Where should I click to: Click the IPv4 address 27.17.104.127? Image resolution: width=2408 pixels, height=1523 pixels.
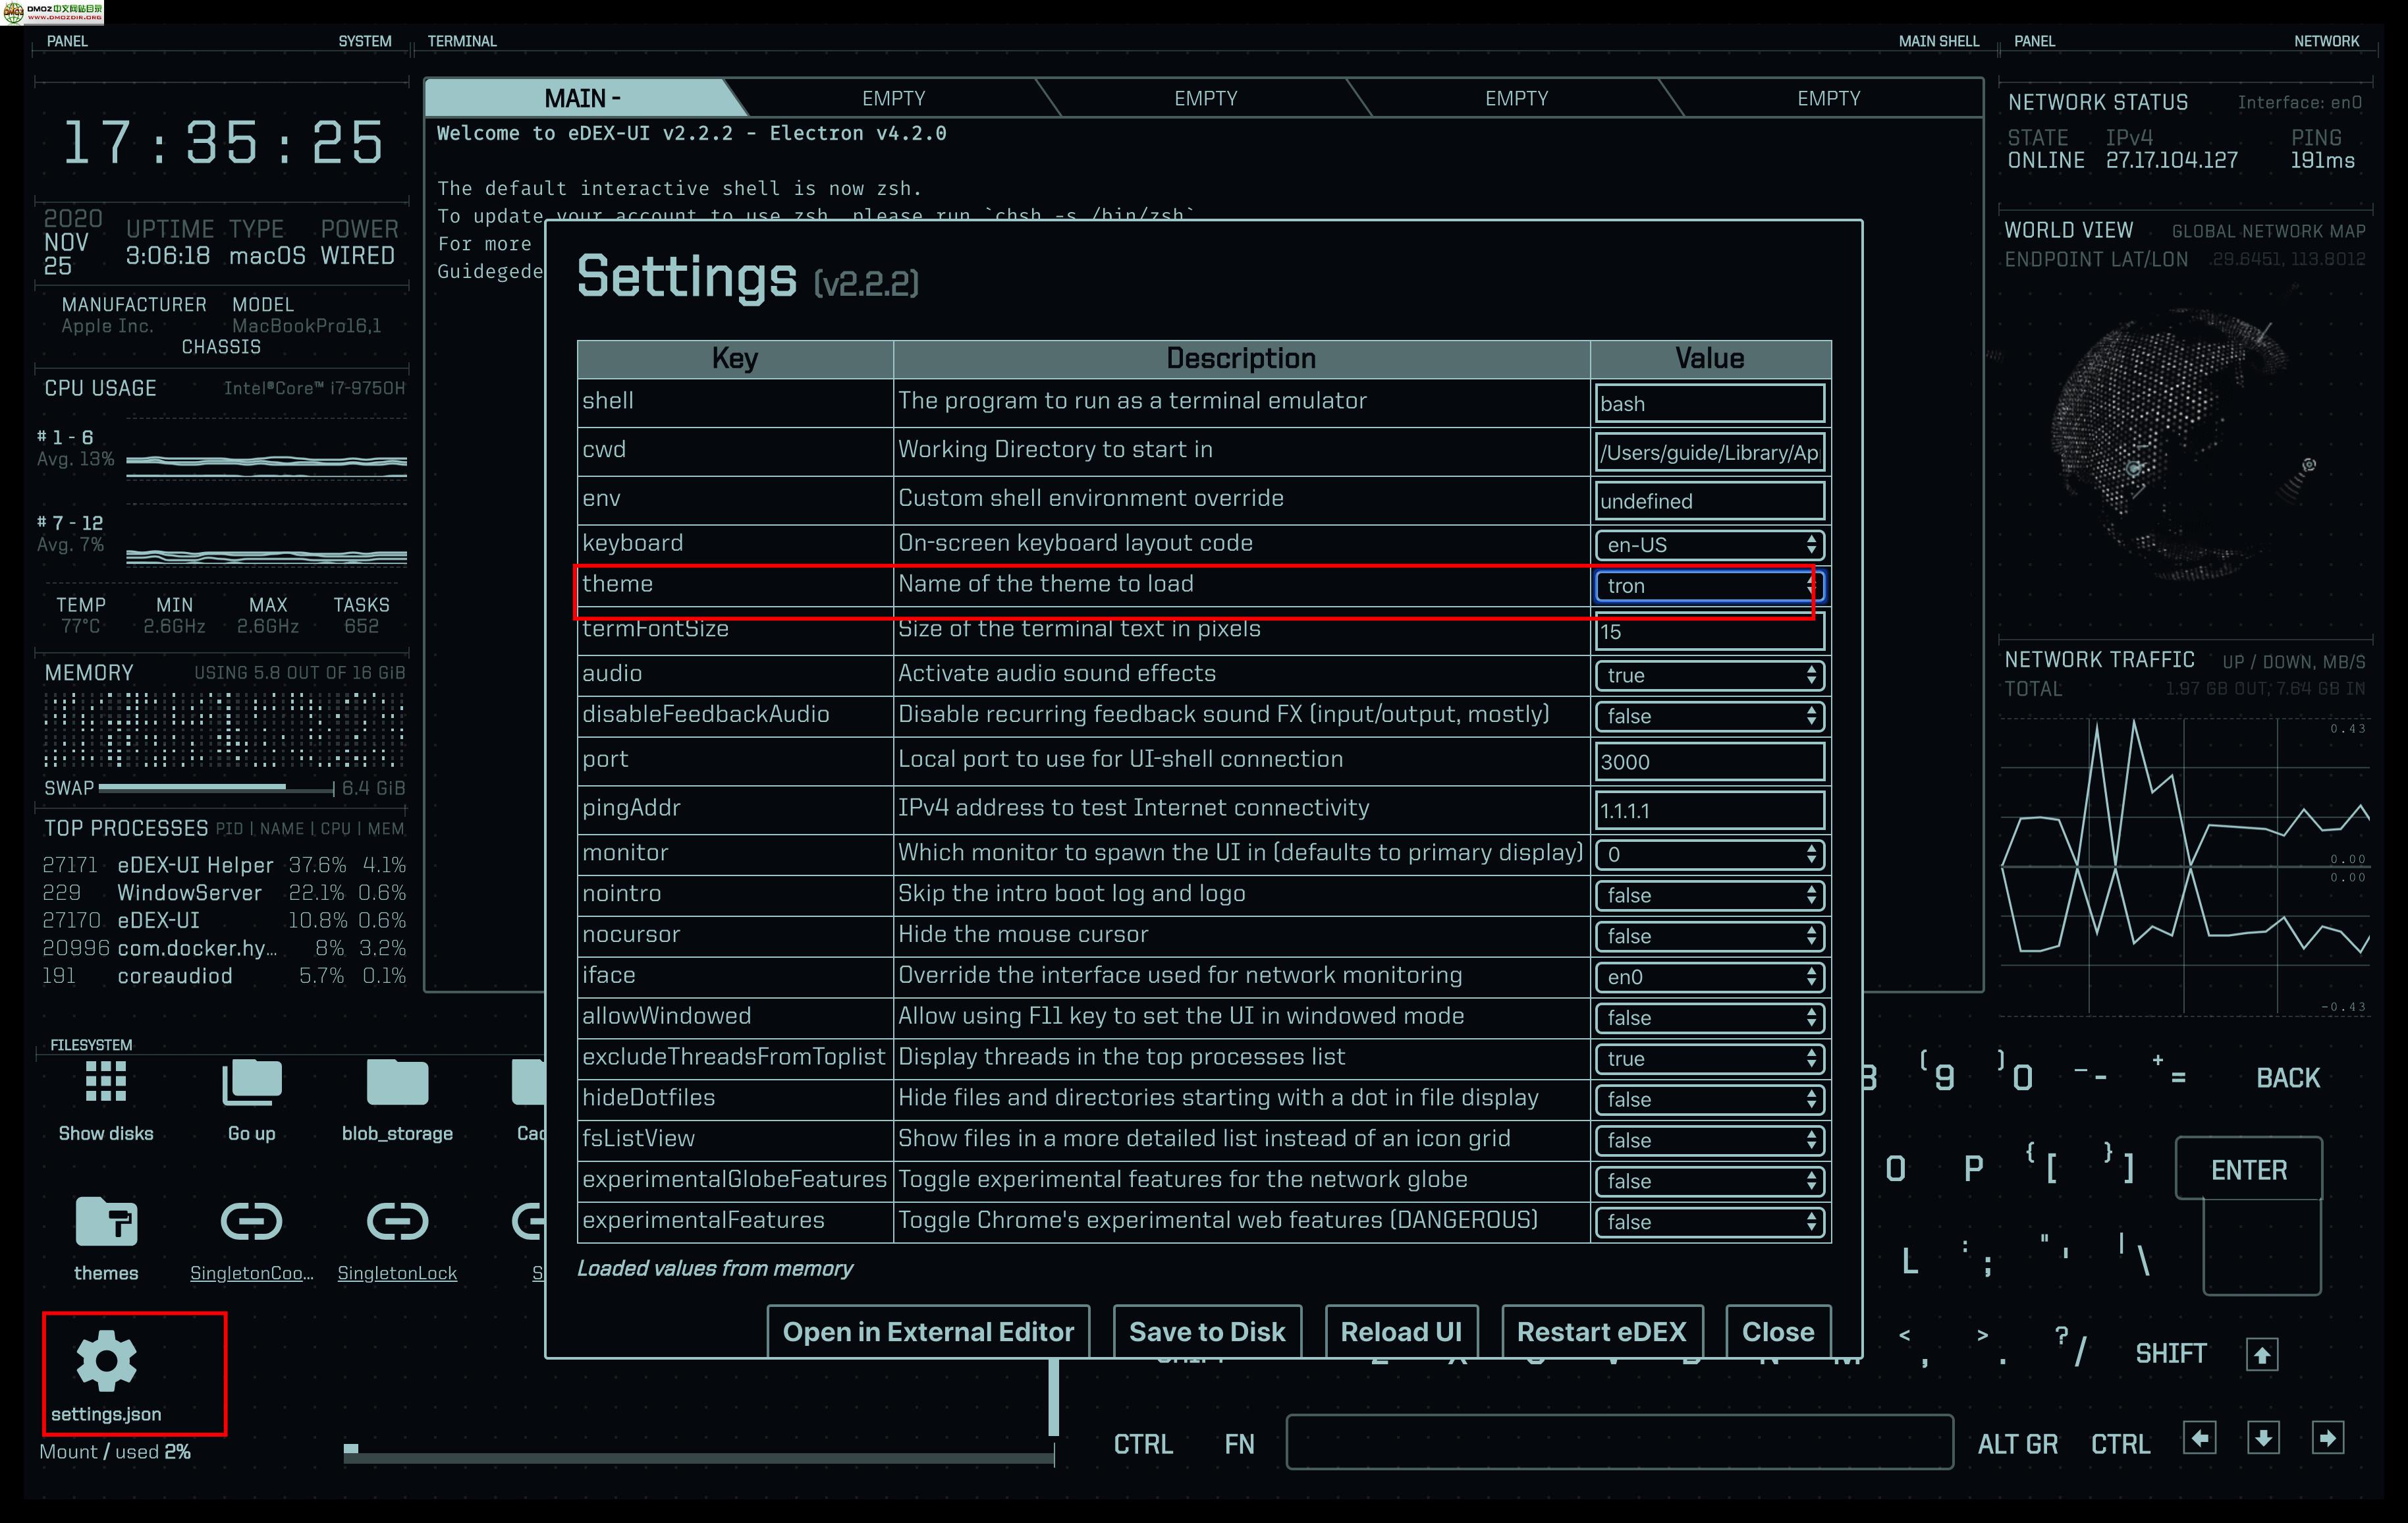point(2171,161)
